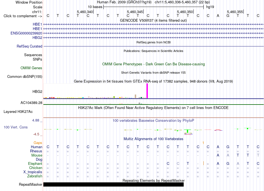Open 'Publications: Sequences in Scientific Articles' title
This screenshot has width=264, height=191.
[153, 51]
